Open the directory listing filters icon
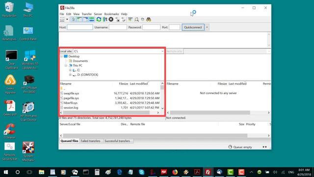 131,20
